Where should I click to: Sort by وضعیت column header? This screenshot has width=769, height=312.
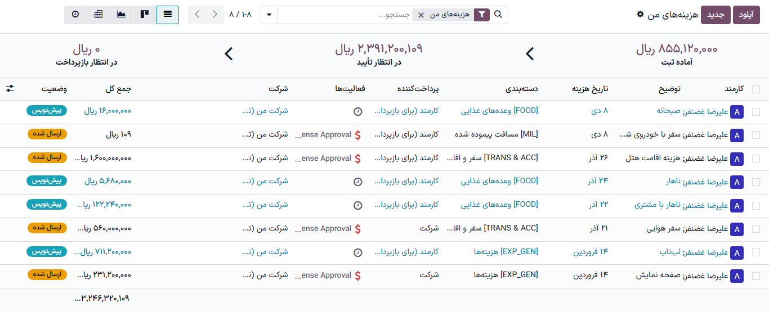[x=55, y=89]
